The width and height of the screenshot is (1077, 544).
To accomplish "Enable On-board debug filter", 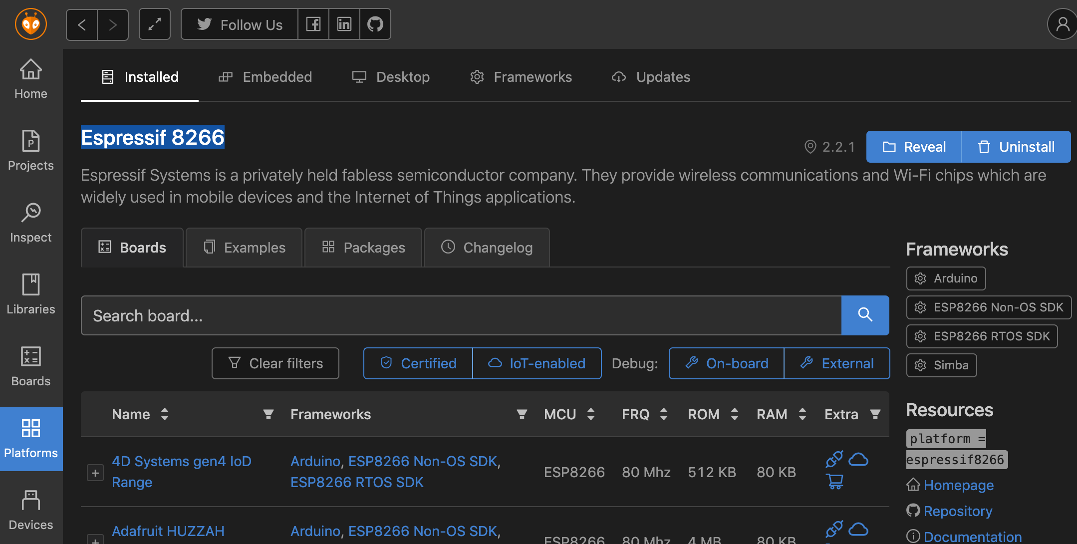I will pos(727,363).
